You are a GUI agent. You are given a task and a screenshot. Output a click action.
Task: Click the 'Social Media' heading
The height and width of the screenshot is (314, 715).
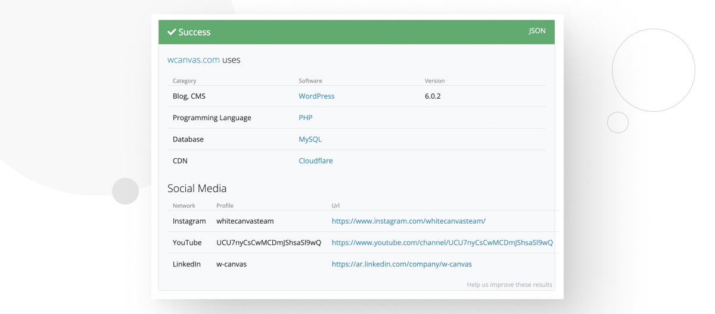click(x=197, y=189)
